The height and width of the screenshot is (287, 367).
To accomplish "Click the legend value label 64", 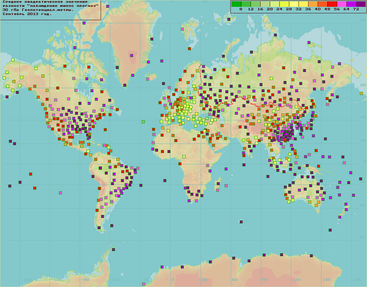I will click(346, 9).
